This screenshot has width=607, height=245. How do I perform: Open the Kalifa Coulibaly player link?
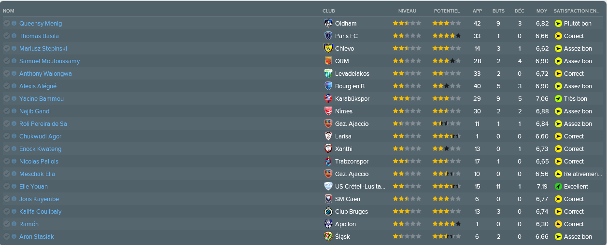click(x=40, y=211)
